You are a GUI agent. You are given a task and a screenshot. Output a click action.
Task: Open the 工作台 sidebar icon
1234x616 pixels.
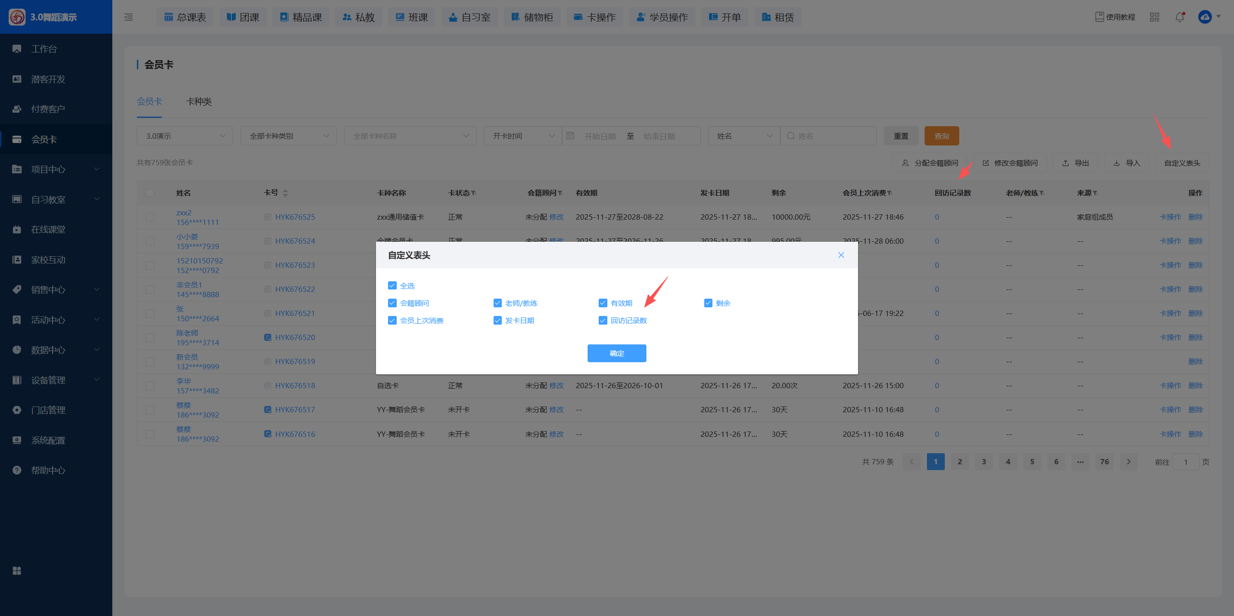tap(17, 49)
